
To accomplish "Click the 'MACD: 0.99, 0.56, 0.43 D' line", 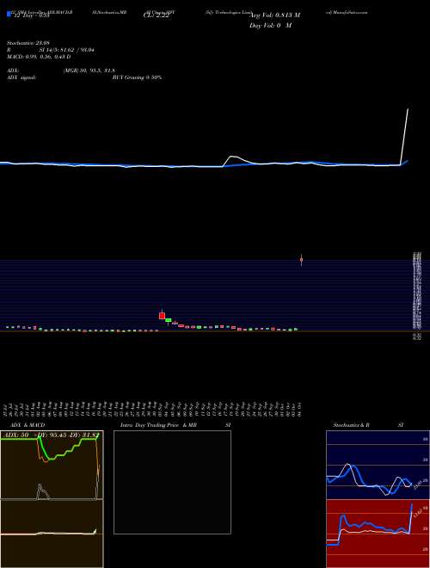I will [39, 57].
